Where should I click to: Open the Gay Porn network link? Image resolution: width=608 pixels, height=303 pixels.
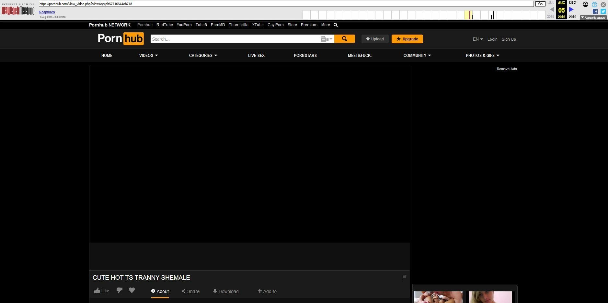(x=276, y=25)
